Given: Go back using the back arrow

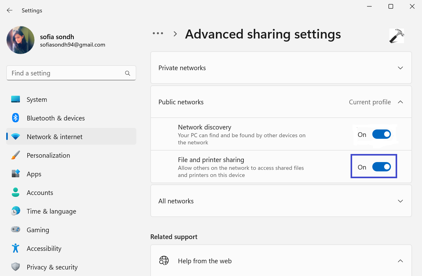Looking at the screenshot, I should click(10, 10).
